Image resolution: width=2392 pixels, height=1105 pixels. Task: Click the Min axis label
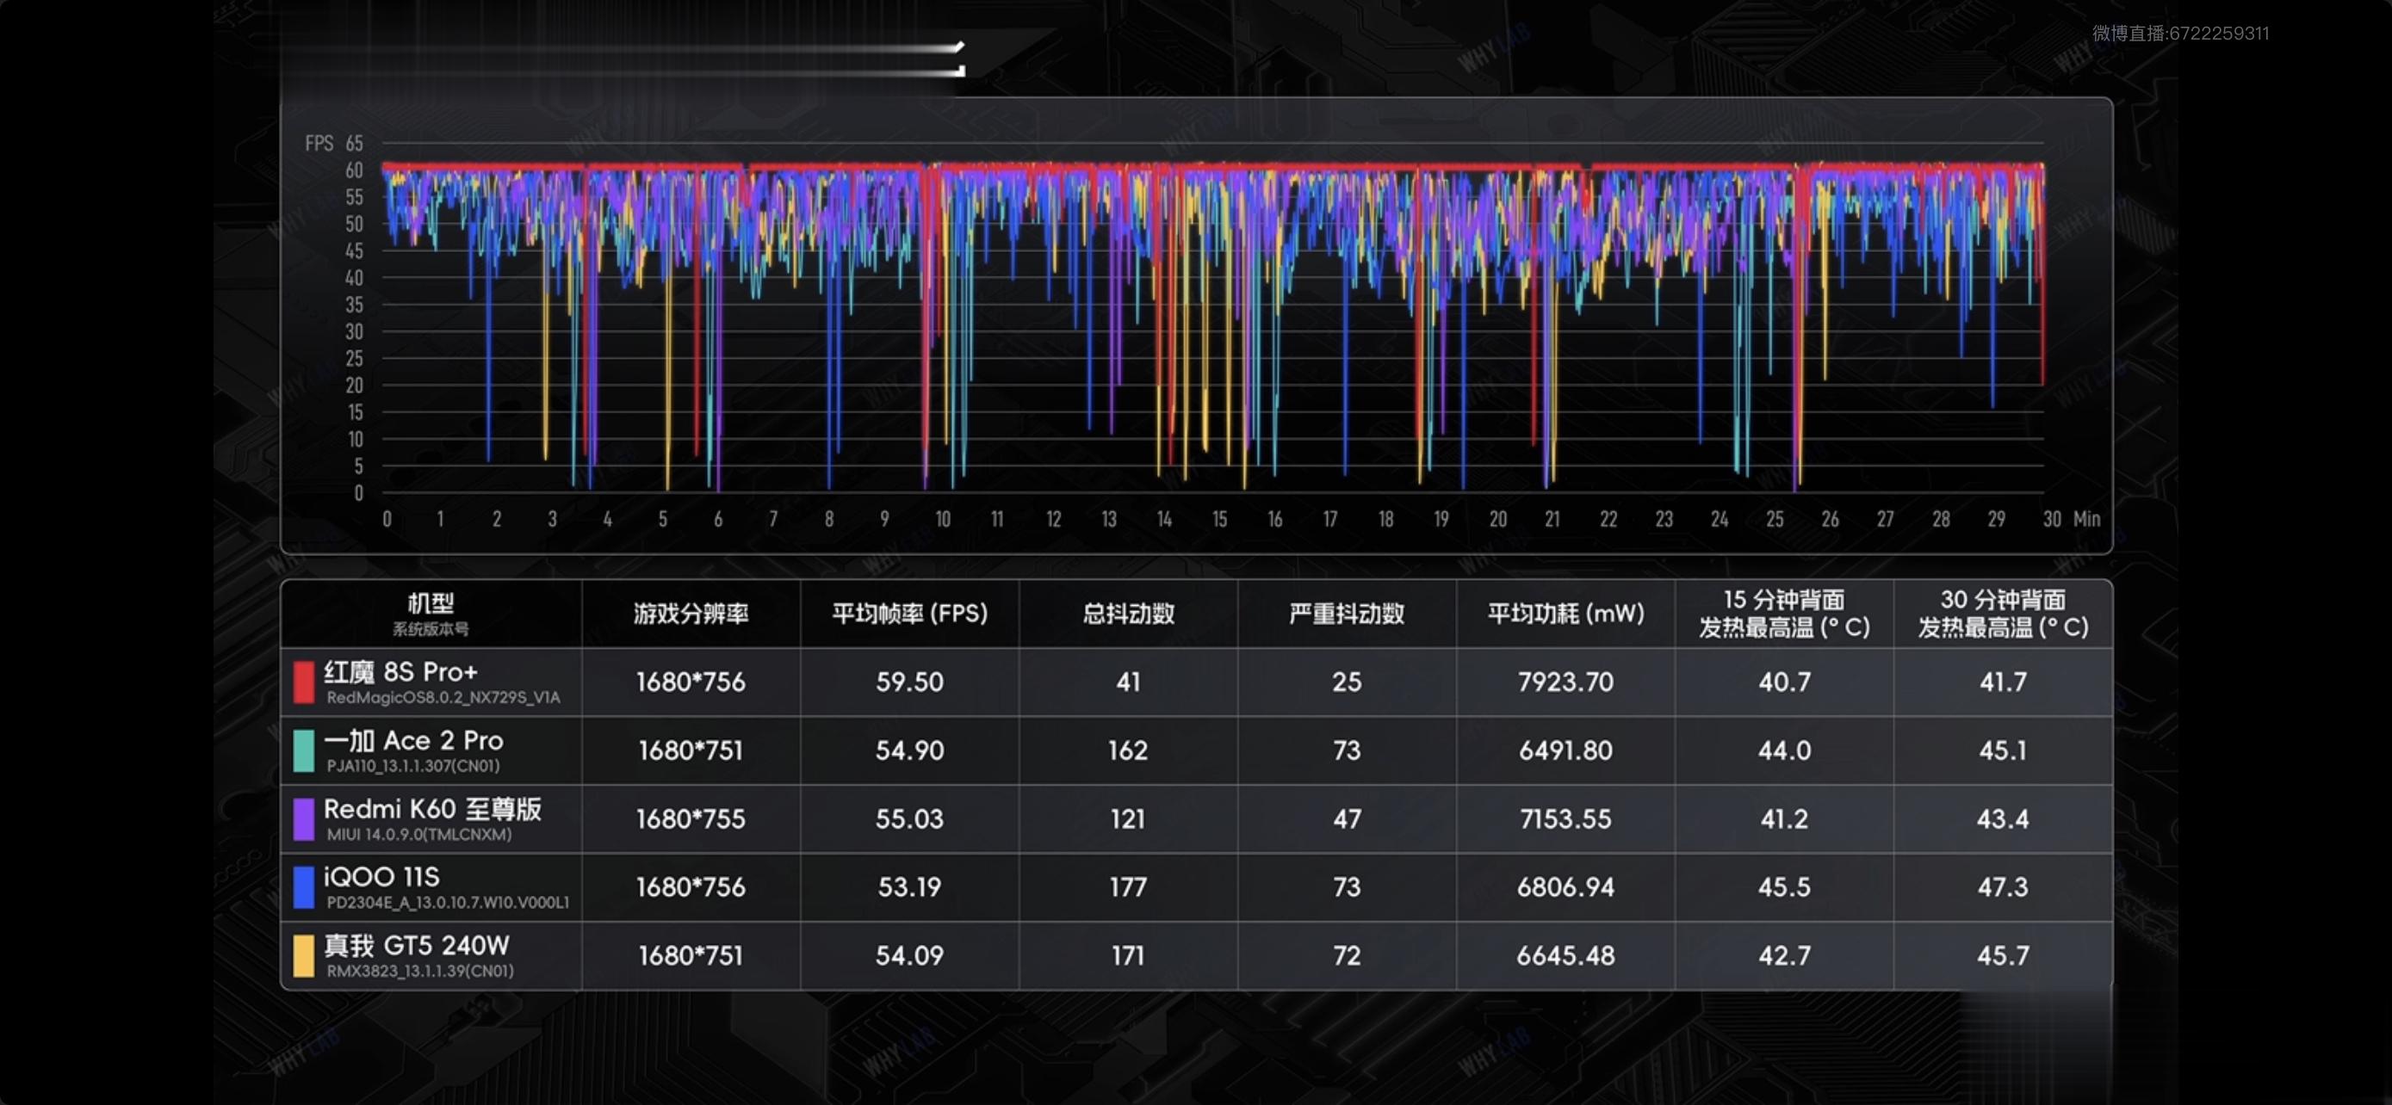(x=2086, y=519)
